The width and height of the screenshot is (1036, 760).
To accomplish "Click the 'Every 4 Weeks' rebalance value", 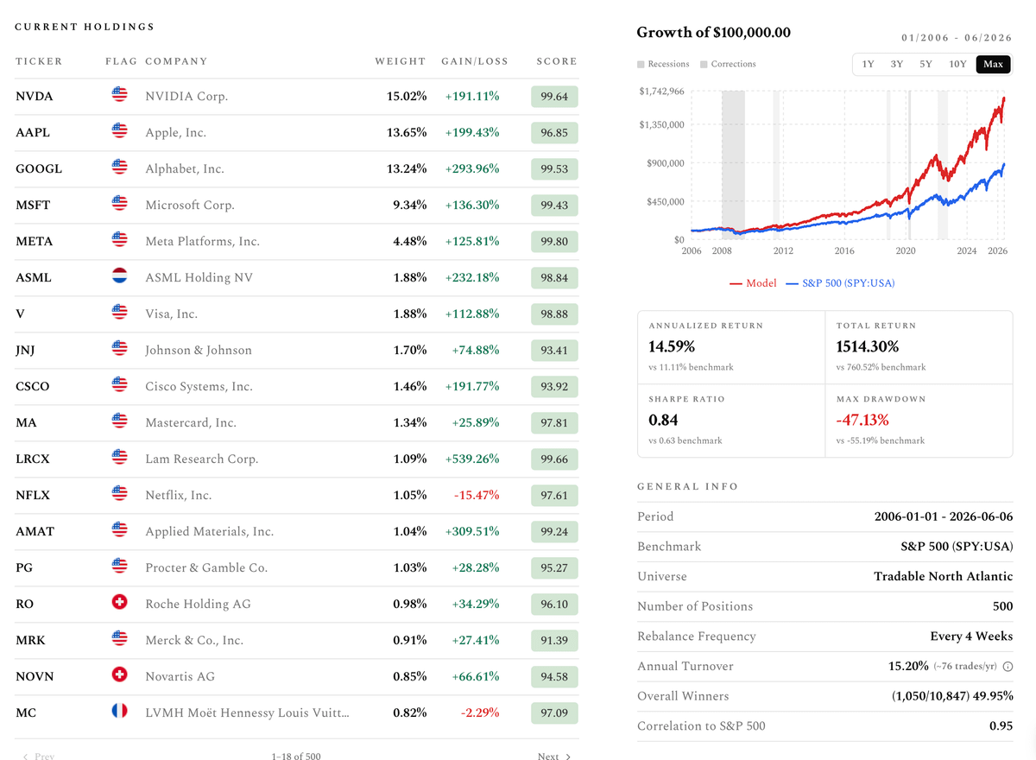I will [x=971, y=636].
